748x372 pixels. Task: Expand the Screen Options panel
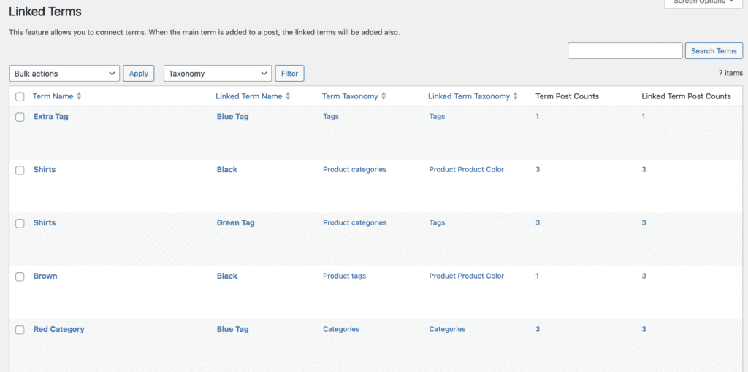point(703,2)
